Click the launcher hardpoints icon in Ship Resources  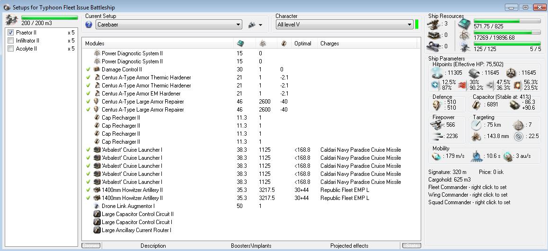pyautogui.click(x=434, y=35)
